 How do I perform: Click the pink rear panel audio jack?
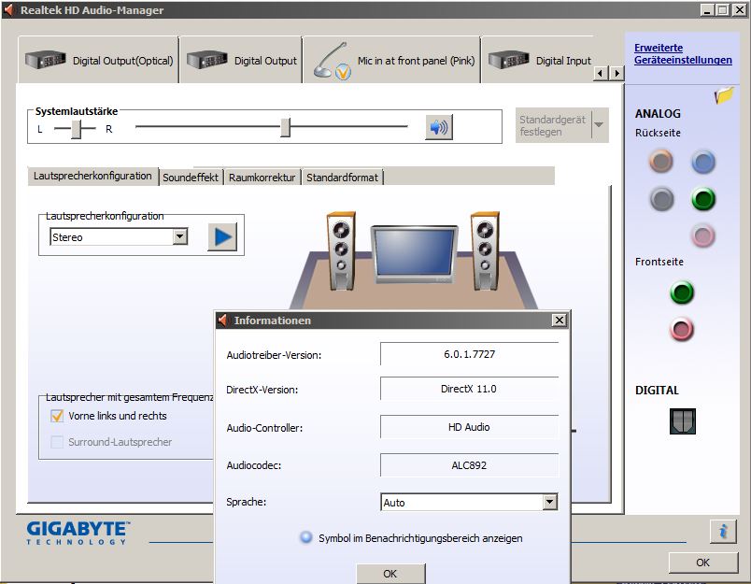click(703, 235)
